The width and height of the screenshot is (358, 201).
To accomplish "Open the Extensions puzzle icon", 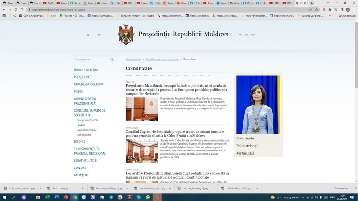I will 330,10.
